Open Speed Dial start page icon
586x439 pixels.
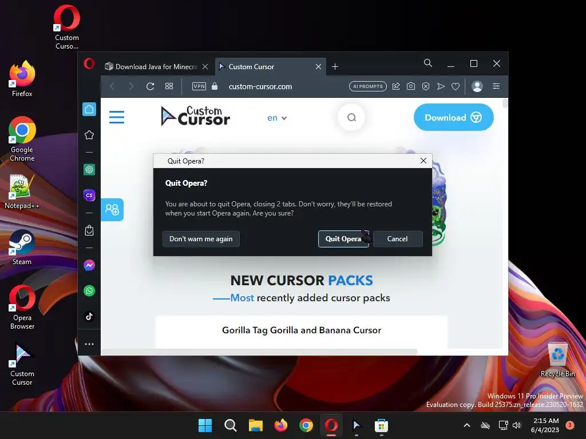169,87
